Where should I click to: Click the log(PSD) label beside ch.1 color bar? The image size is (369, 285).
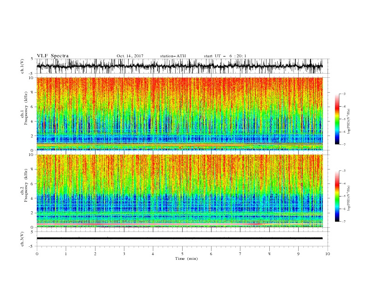[348, 122]
